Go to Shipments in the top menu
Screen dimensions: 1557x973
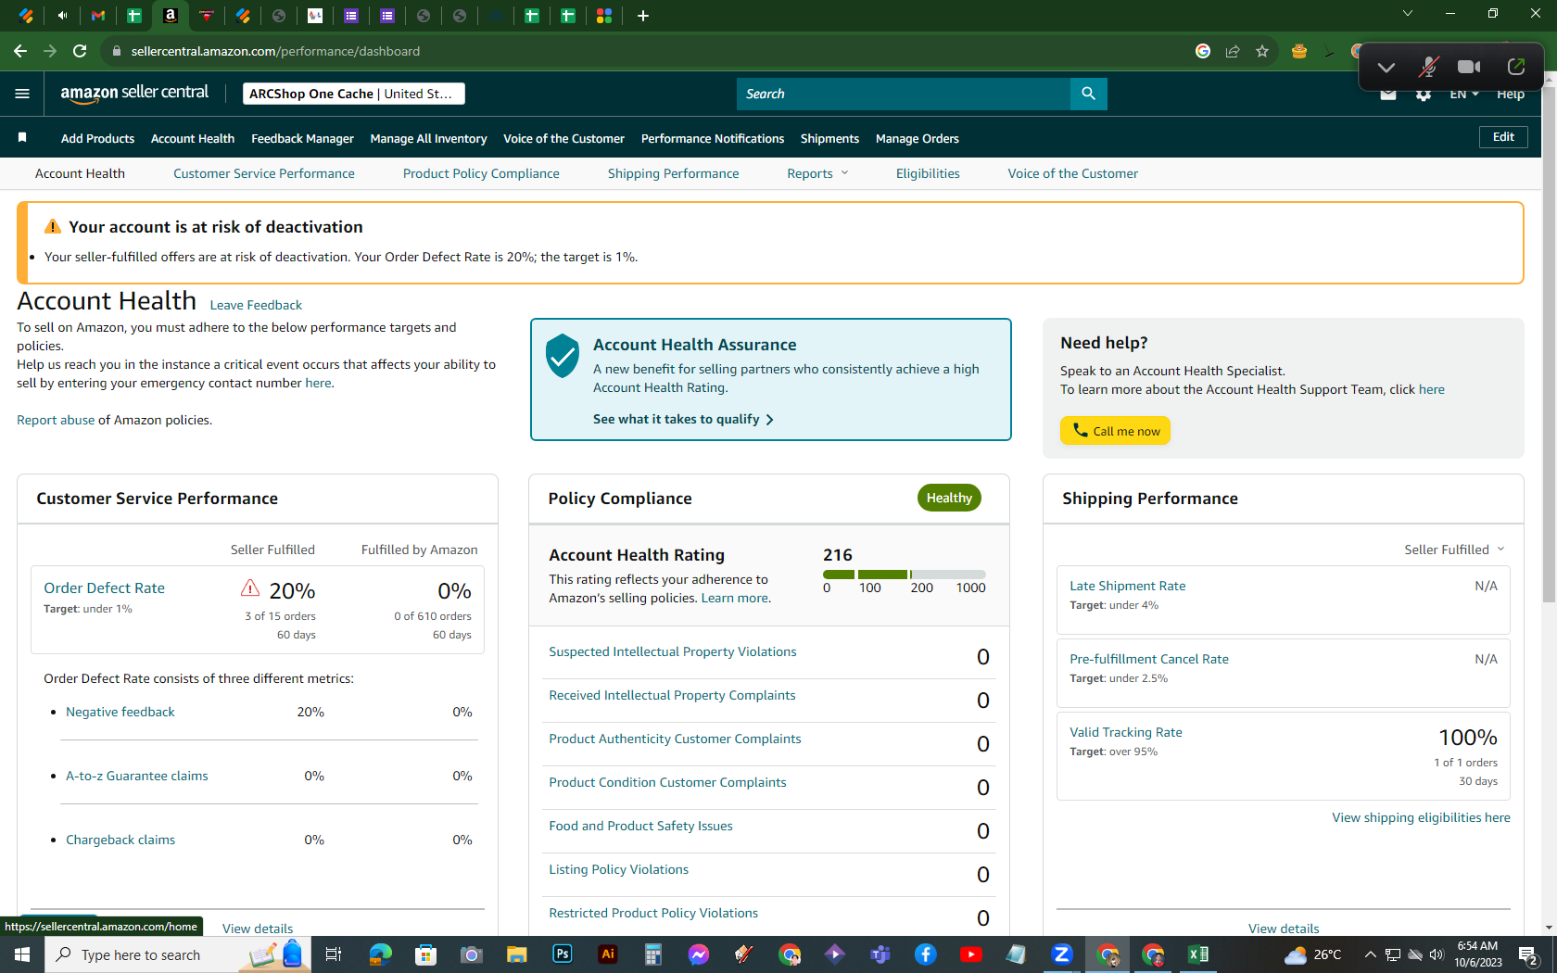coord(829,138)
